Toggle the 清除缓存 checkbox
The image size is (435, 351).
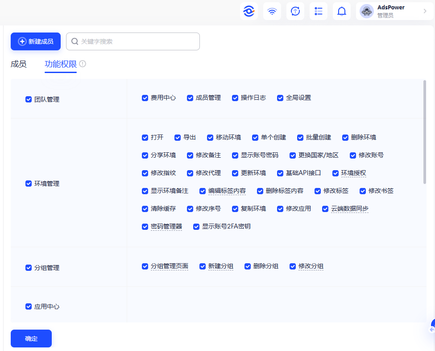coord(145,208)
